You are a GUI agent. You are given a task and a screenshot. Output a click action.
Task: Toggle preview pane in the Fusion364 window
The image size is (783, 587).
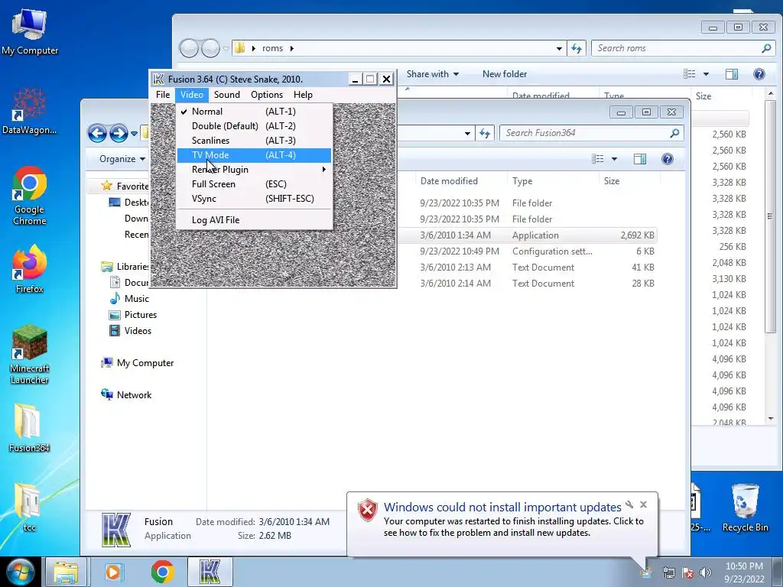click(x=640, y=159)
